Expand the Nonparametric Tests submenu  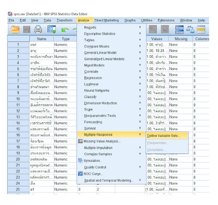pyautogui.click(x=111, y=116)
